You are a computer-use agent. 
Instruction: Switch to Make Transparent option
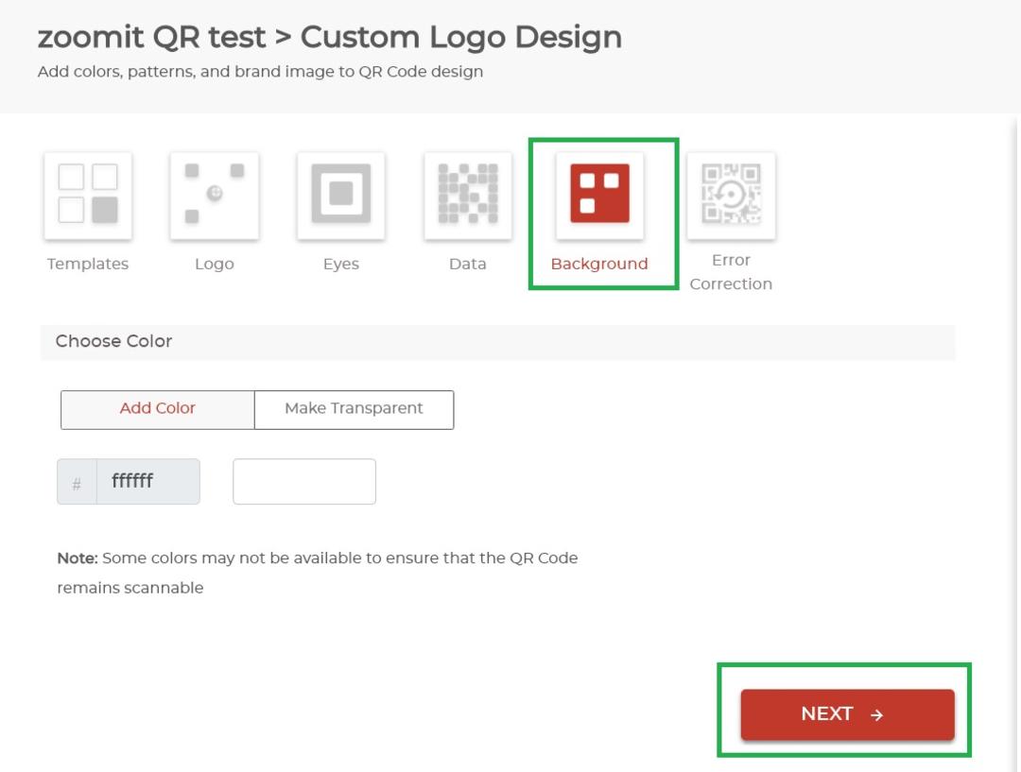(355, 409)
